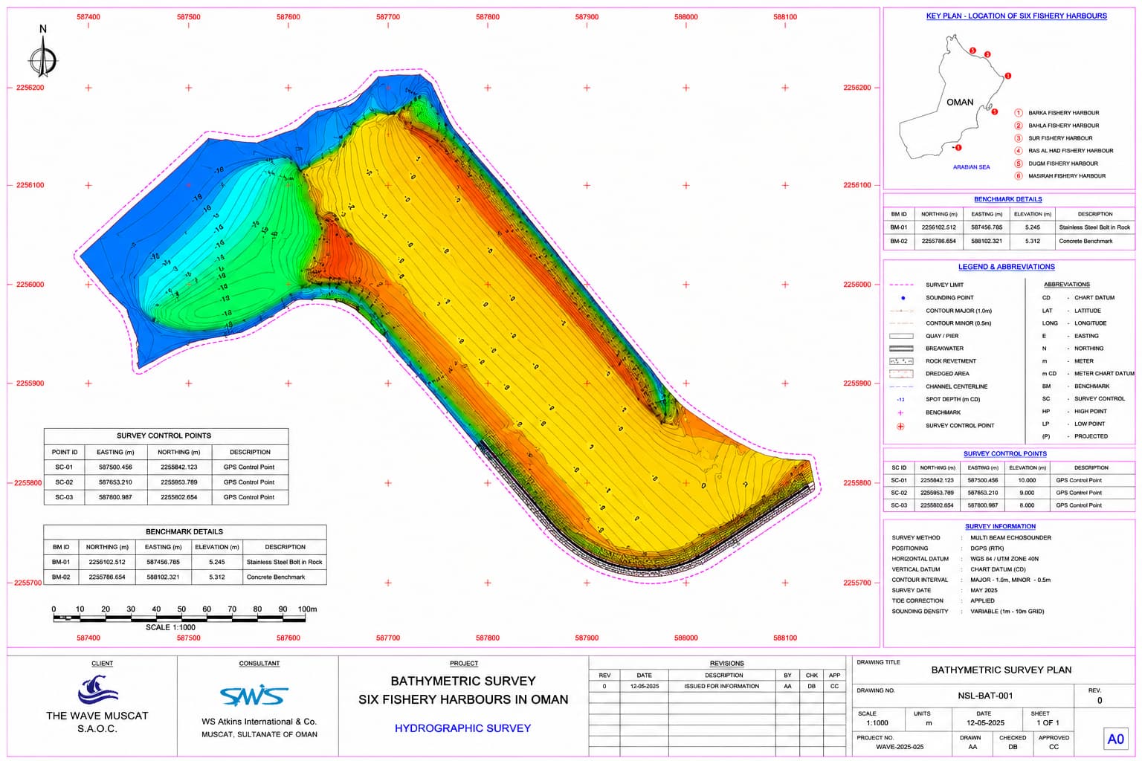The width and height of the screenshot is (1142, 761).
Task: Click the HIGH POINT abbreviation meaning
Action: click(1091, 411)
